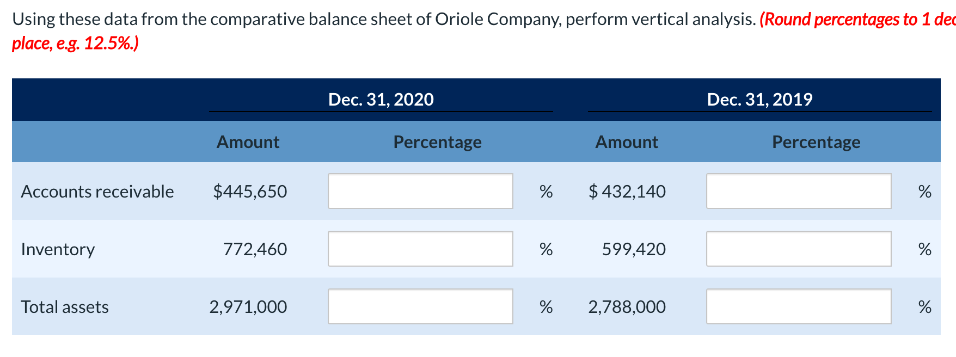
Task: Click the Total assets percentage field for 2020
Action: [420, 306]
